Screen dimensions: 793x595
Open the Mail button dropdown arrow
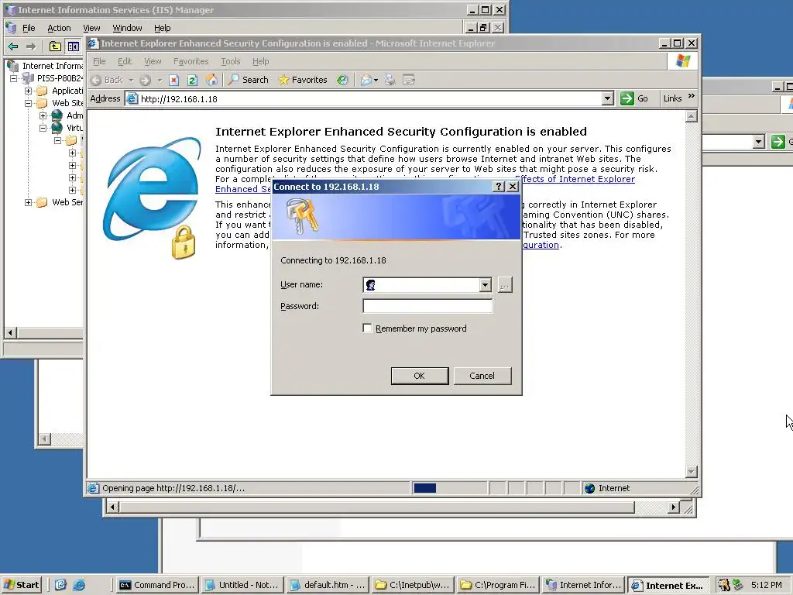coord(376,80)
